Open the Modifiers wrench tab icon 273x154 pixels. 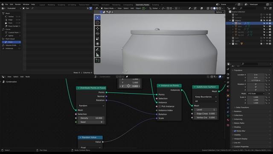[x=228, y=100]
